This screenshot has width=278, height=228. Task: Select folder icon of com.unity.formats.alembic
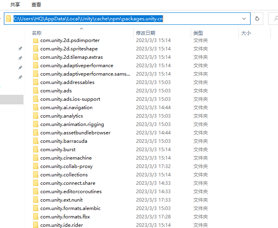[x=35, y=208]
